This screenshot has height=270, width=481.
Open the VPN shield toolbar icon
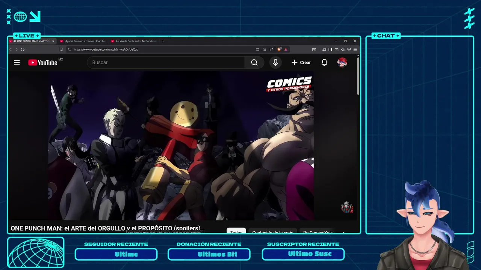click(x=349, y=49)
